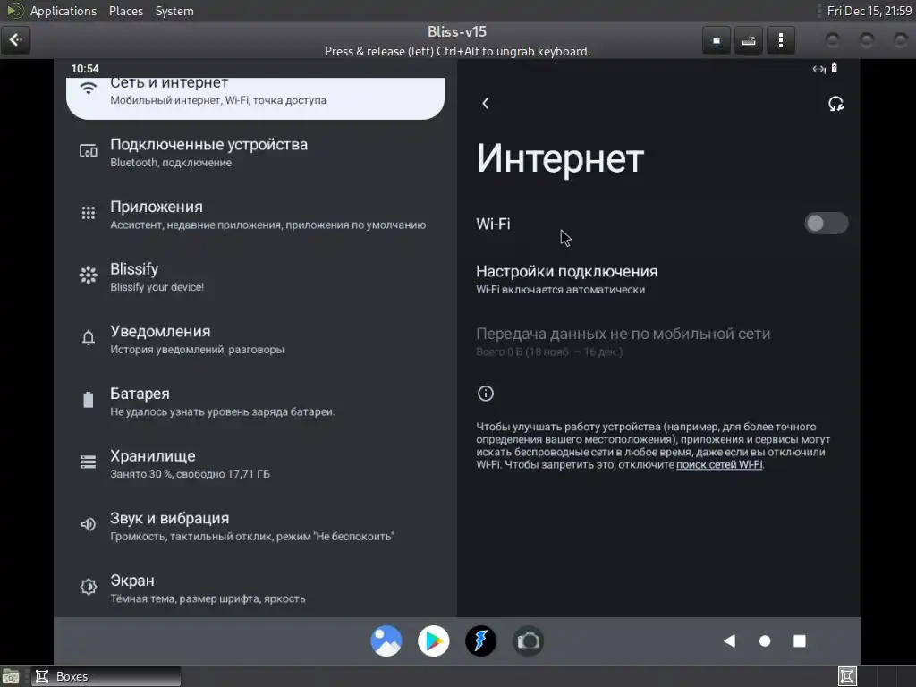The image size is (916, 687).
Task: Open Экран display settings
Action: [x=255, y=589]
